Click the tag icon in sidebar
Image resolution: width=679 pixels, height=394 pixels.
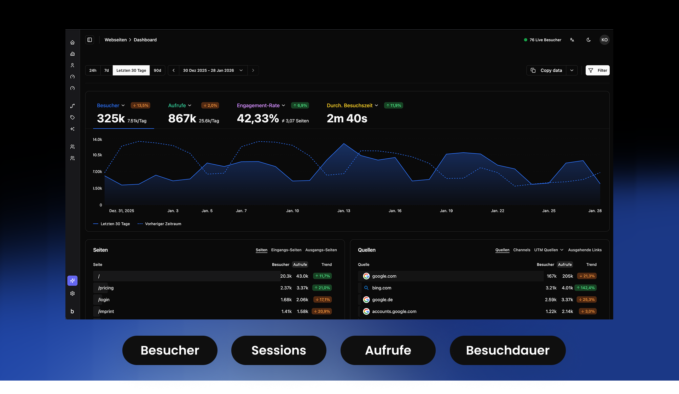[72, 117]
